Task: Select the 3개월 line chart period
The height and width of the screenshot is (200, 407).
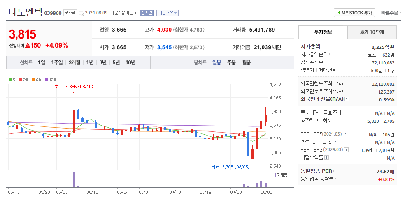Action: point(74,62)
